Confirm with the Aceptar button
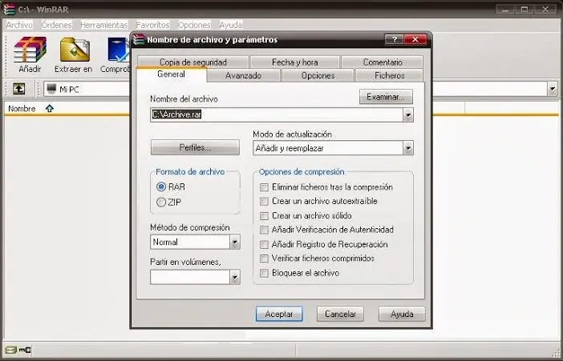 click(x=279, y=314)
